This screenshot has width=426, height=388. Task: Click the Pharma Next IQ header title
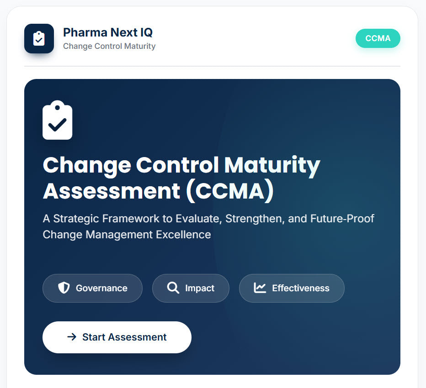click(107, 32)
